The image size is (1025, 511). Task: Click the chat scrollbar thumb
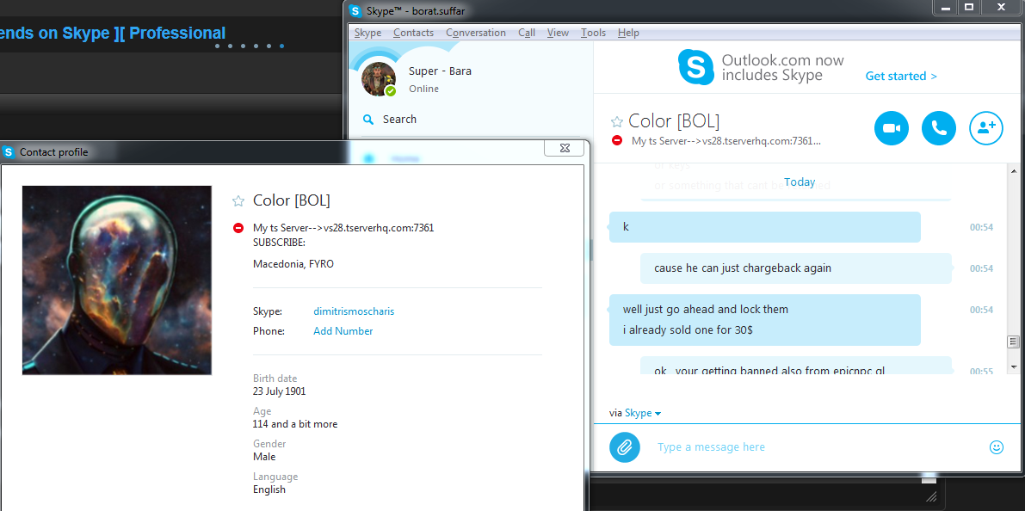pos(1014,342)
